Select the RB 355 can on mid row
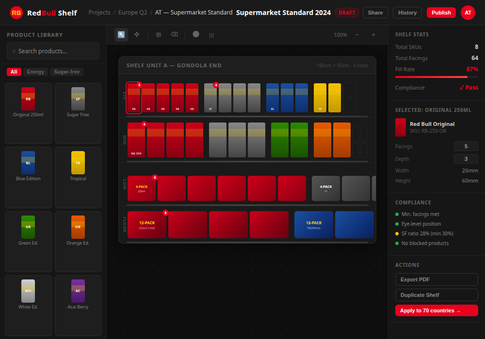 [136, 140]
